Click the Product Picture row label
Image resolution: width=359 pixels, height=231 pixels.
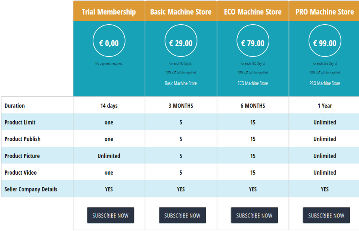tap(22, 156)
